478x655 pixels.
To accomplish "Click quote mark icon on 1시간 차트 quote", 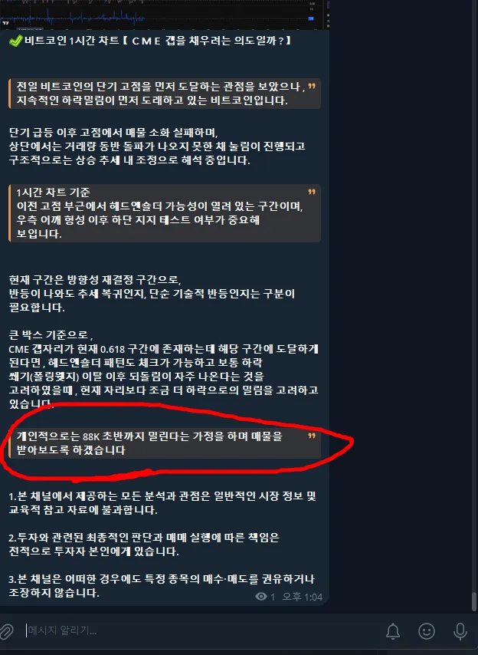I will 312,193.
